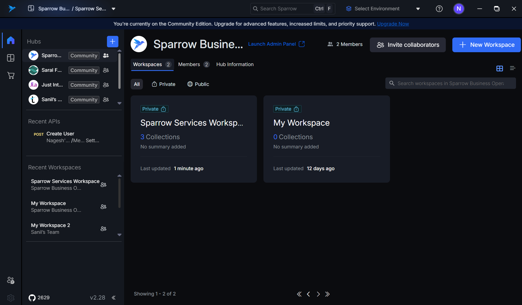Click the members icon on Just Int... hub row

coord(106,85)
